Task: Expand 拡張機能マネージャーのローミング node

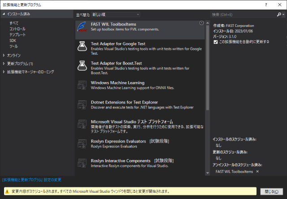Action: coord(4,72)
